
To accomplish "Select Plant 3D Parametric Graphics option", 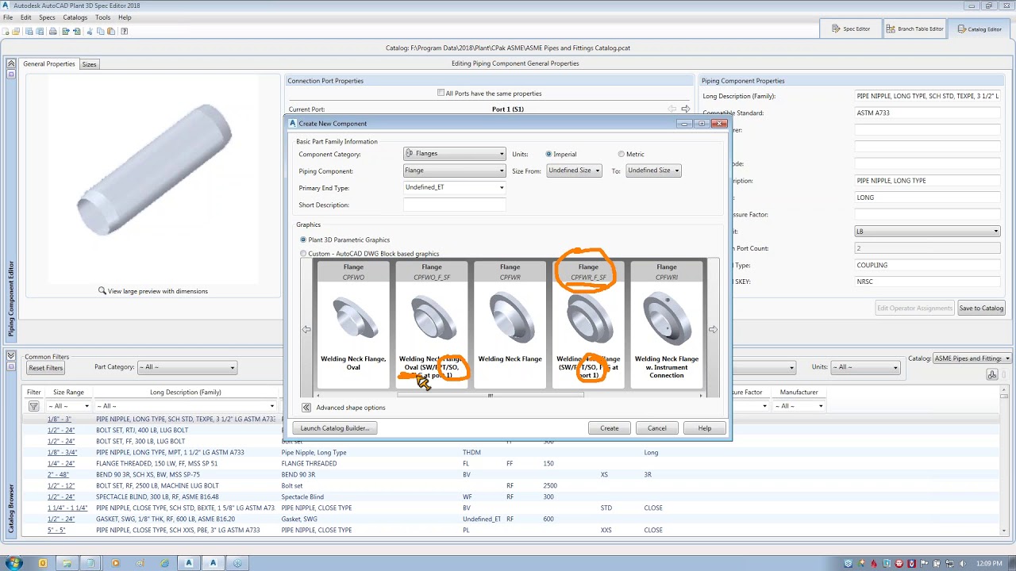I will pos(303,240).
